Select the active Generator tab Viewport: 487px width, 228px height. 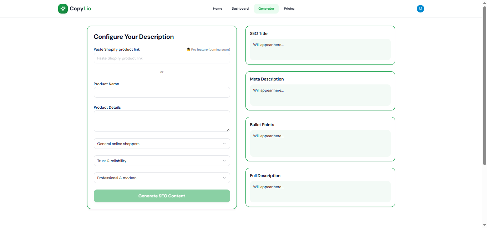(x=266, y=9)
